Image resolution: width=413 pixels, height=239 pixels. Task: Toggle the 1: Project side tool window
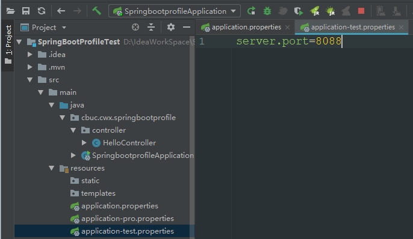[x=8, y=44]
